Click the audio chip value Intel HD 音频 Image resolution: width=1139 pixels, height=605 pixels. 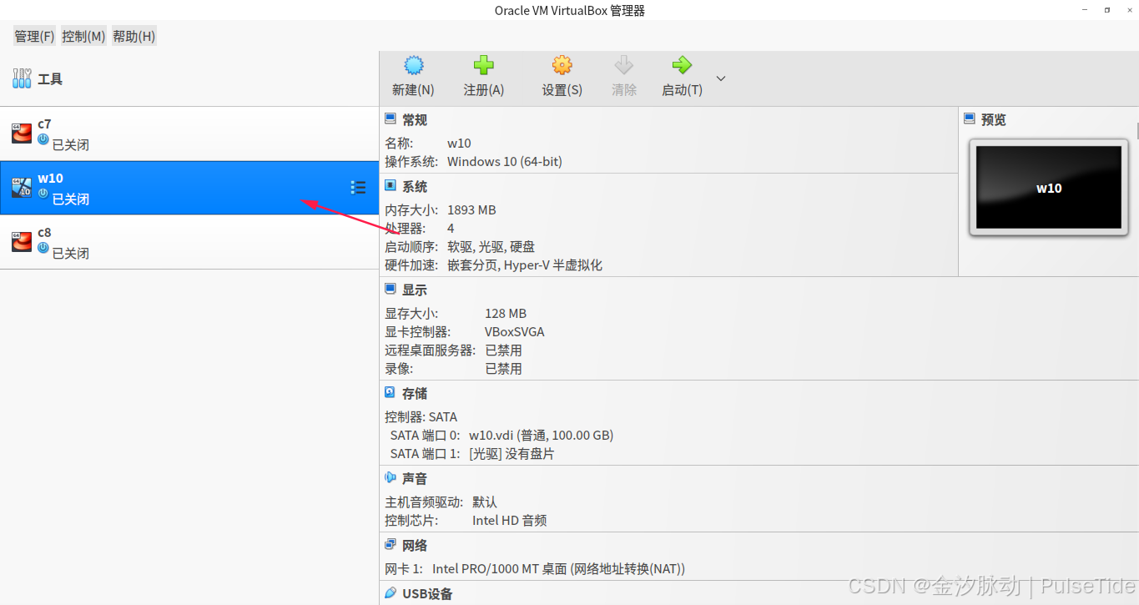[509, 520]
